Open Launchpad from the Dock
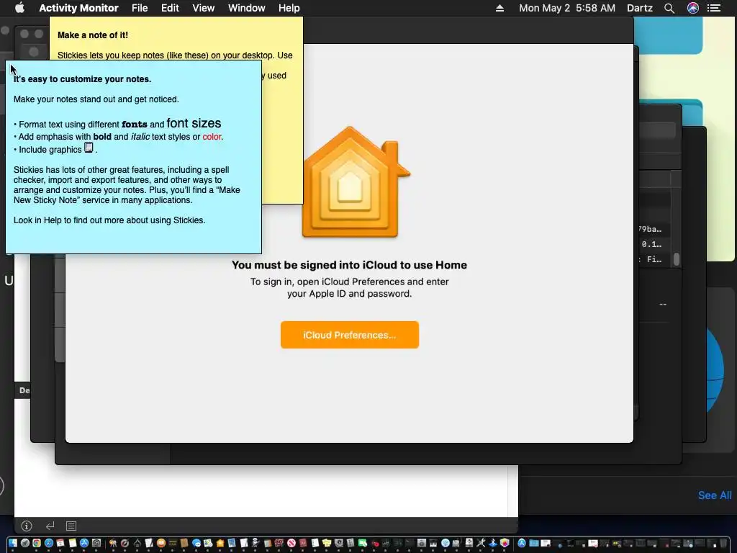The image size is (737, 553). pyautogui.click(x=25, y=543)
